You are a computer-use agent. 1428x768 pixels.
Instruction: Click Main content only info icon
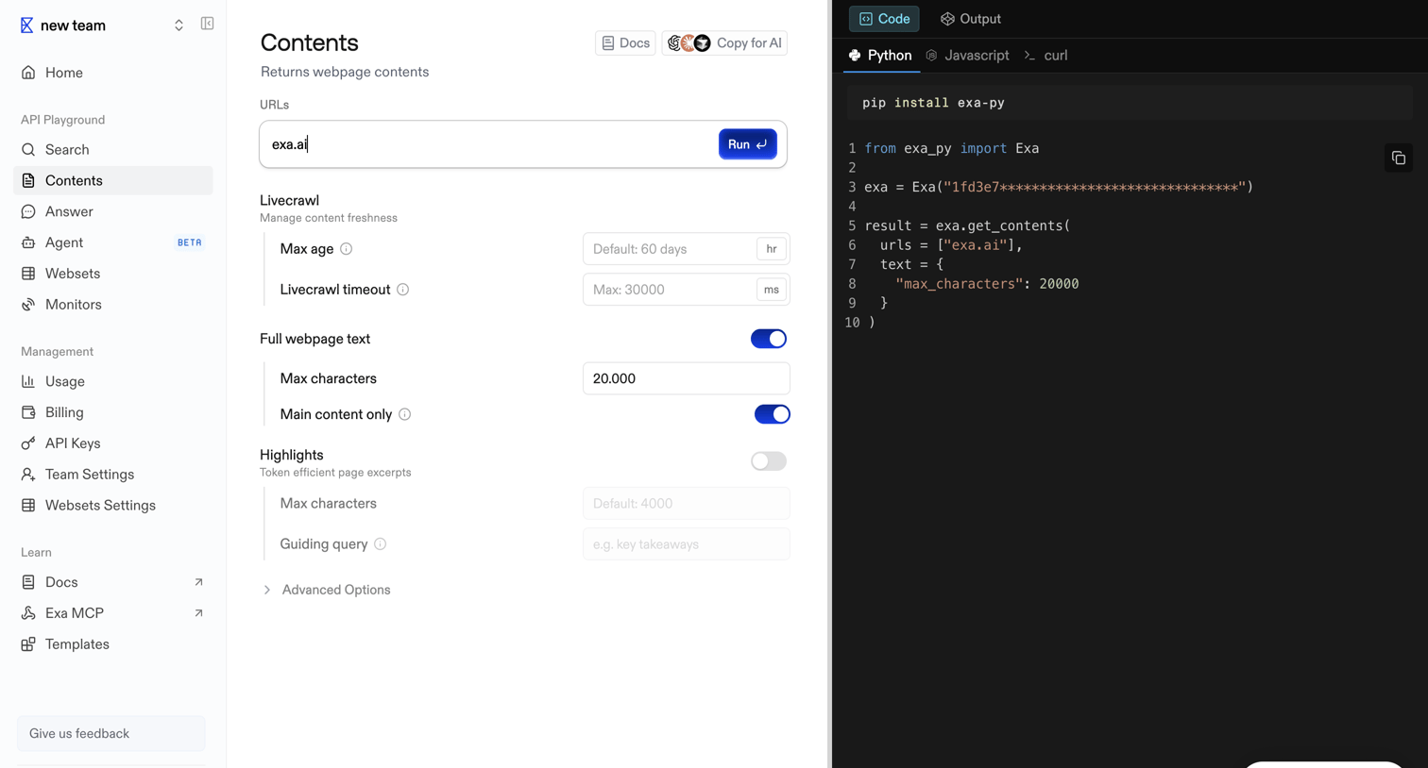[405, 414]
